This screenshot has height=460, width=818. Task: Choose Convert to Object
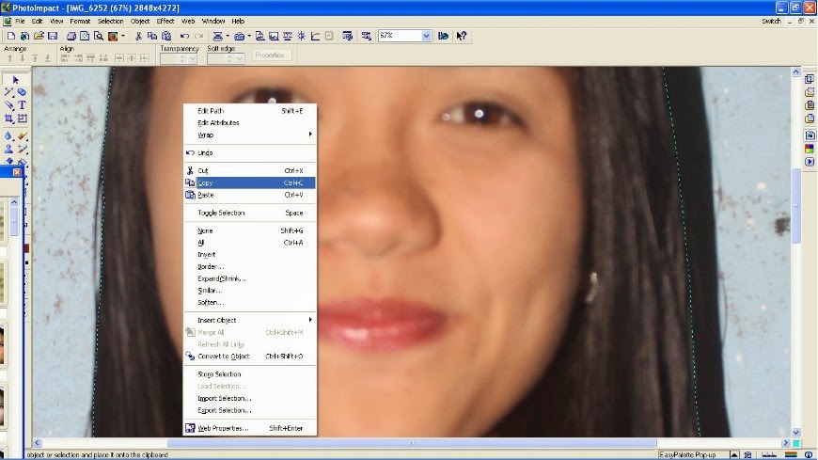pos(250,357)
